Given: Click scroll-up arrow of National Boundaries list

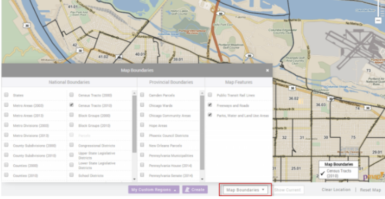Looking at the screenshot, I should point(134,93).
